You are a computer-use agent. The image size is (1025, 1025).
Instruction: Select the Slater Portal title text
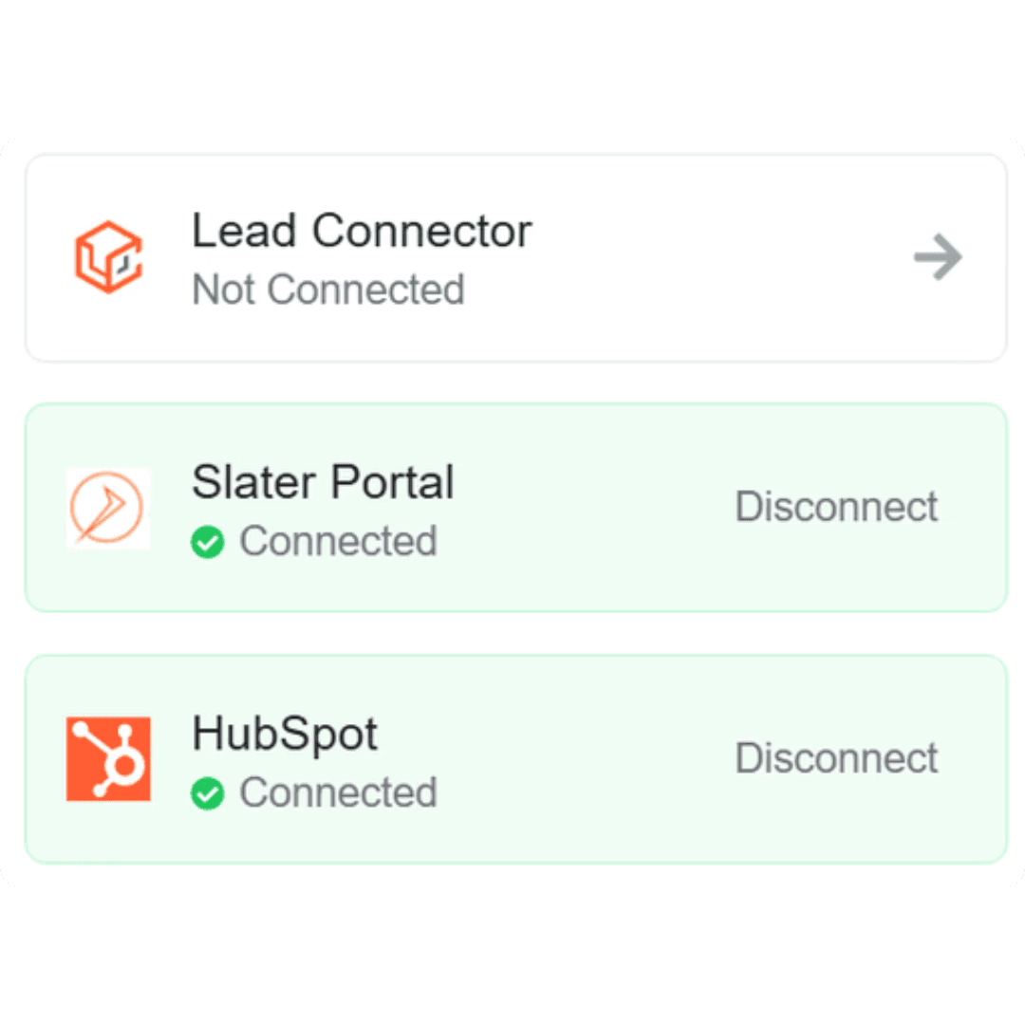tap(323, 482)
